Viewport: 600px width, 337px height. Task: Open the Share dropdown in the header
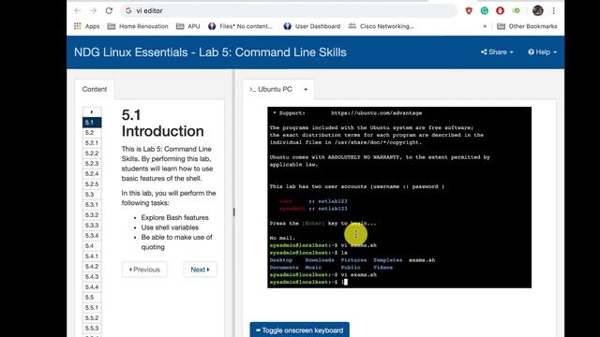point(497,52)
